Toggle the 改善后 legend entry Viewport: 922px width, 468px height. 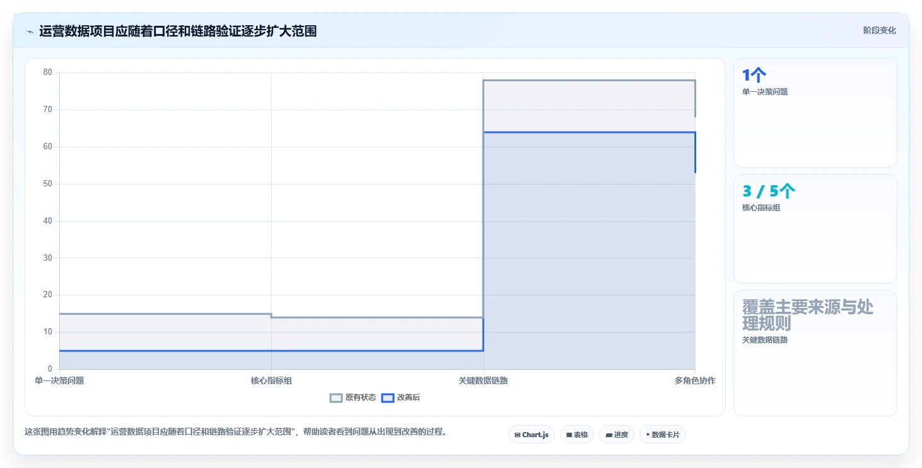coord(401,397)
